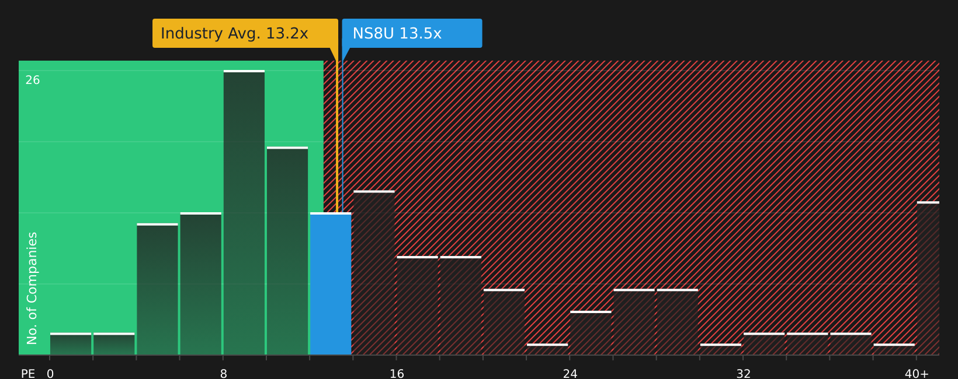Click the 8 tick label on PE axis
Screen dimensions: 958x379
224,374
